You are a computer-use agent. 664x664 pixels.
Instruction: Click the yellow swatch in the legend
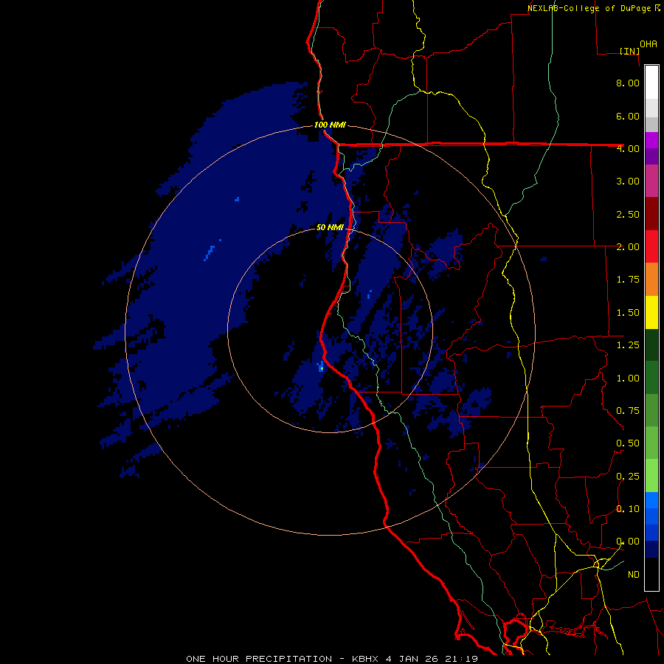tap(651, 313)
